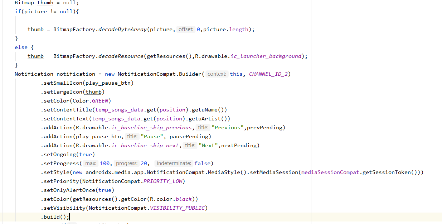
Task: Place cursor on setContentText call
Action: click(x=66, y=119)
